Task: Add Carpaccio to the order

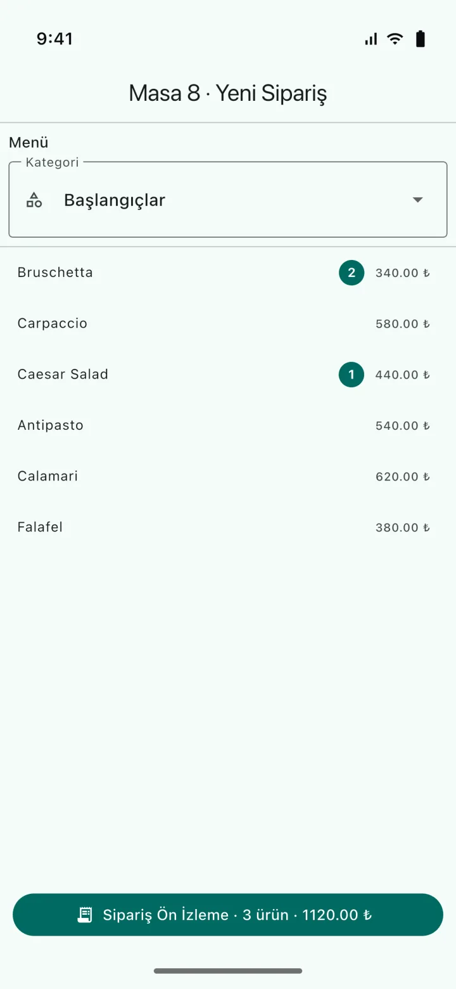Action: click(x=228, y=323)
